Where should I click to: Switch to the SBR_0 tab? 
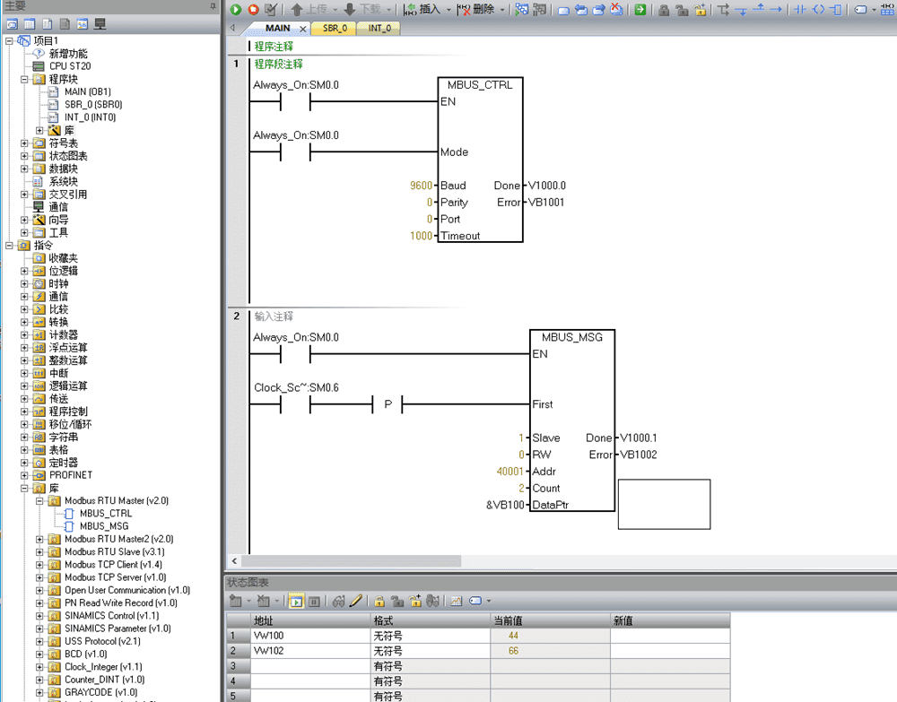tap(335, 29)
